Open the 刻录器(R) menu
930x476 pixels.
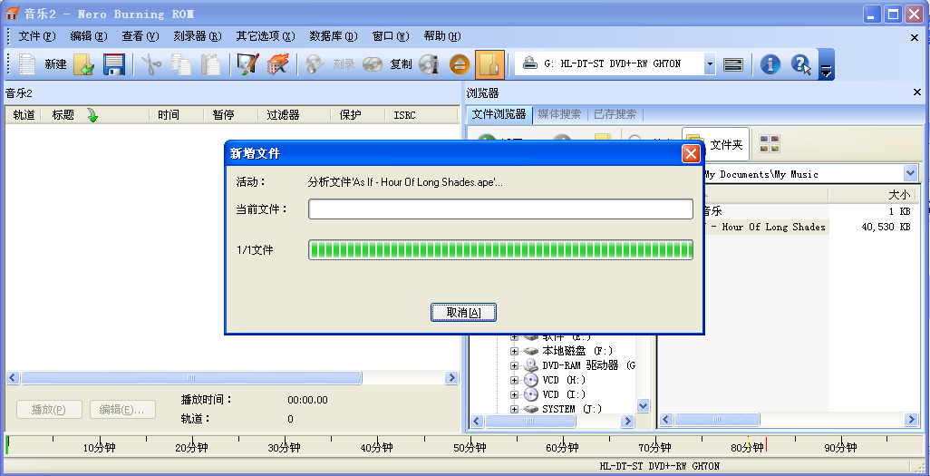197,36
